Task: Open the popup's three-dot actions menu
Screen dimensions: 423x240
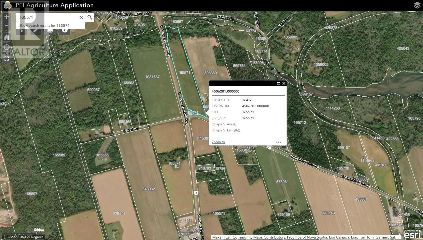Action: [x=278, y=142]
